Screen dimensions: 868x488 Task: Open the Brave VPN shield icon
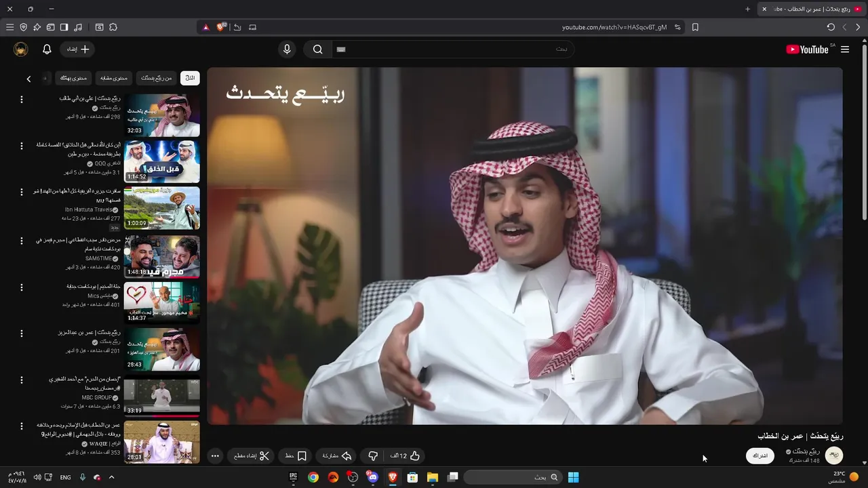click(23, 27)
